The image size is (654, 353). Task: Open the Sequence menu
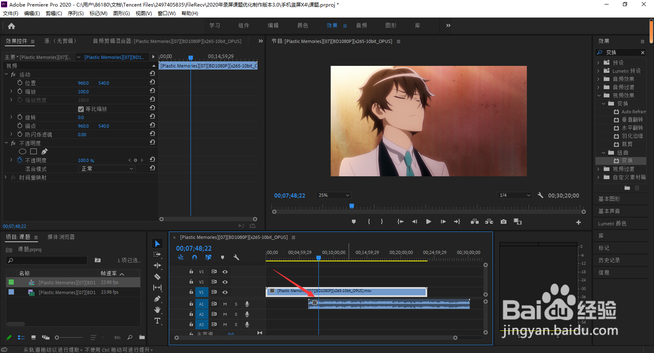tap(76, 13)
